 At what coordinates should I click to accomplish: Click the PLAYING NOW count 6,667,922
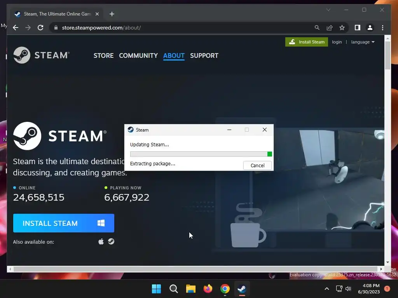(127, 197)
